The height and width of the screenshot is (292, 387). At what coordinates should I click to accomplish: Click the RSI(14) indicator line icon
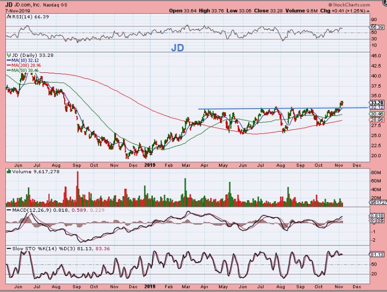click(9, 17)
